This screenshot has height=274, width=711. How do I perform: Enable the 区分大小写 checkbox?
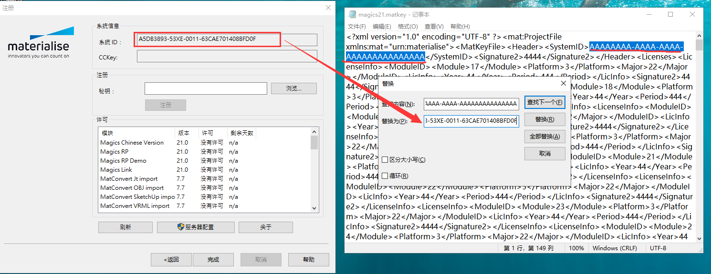[x=385, y=160]
